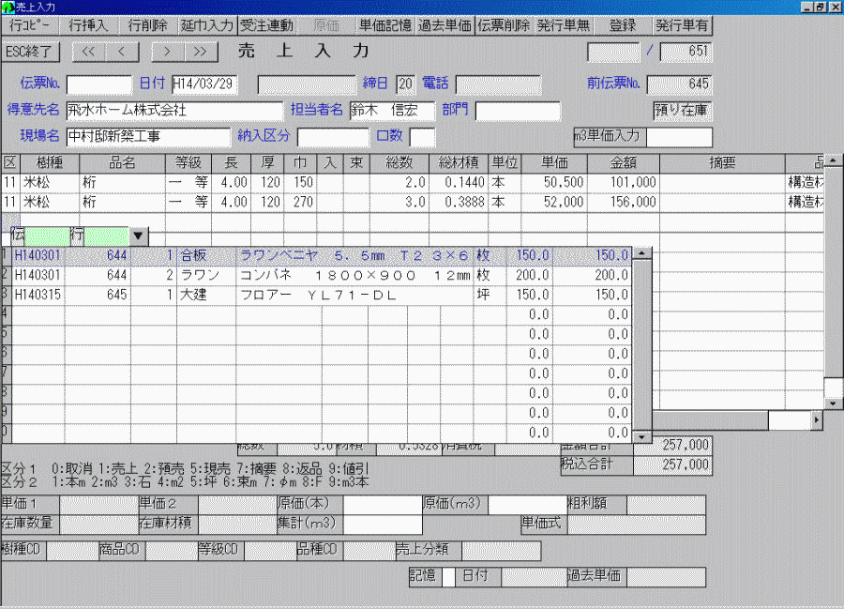Image resolution: width=844 pixels, height=609 pixels.
Task: Click the 集計(m3) field
Action: (383, 524)
